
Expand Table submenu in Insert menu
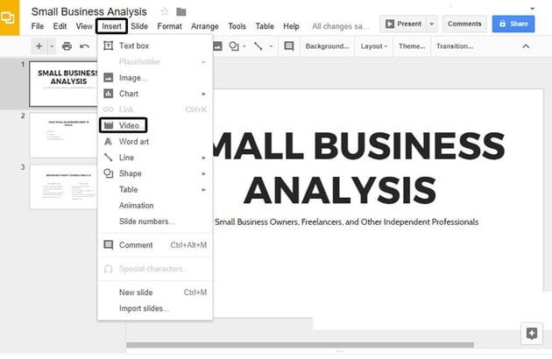click(x=155, y=189)
